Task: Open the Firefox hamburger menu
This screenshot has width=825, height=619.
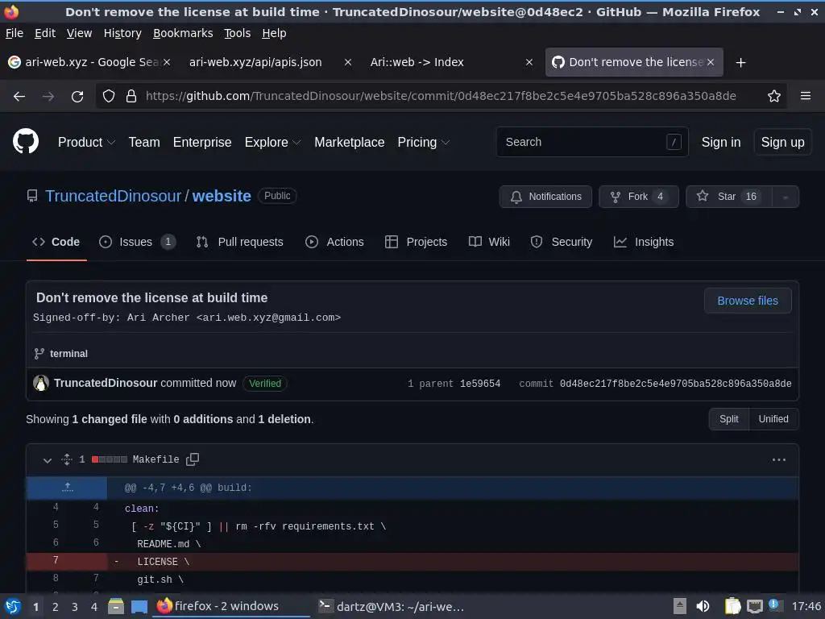Action: (x=806, y=96)
